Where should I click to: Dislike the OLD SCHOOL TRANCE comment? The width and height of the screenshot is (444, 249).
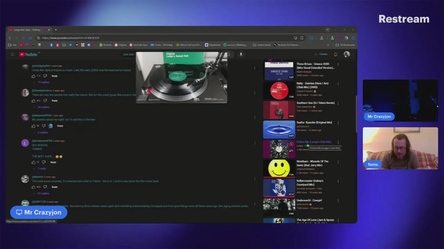(44, 162)
